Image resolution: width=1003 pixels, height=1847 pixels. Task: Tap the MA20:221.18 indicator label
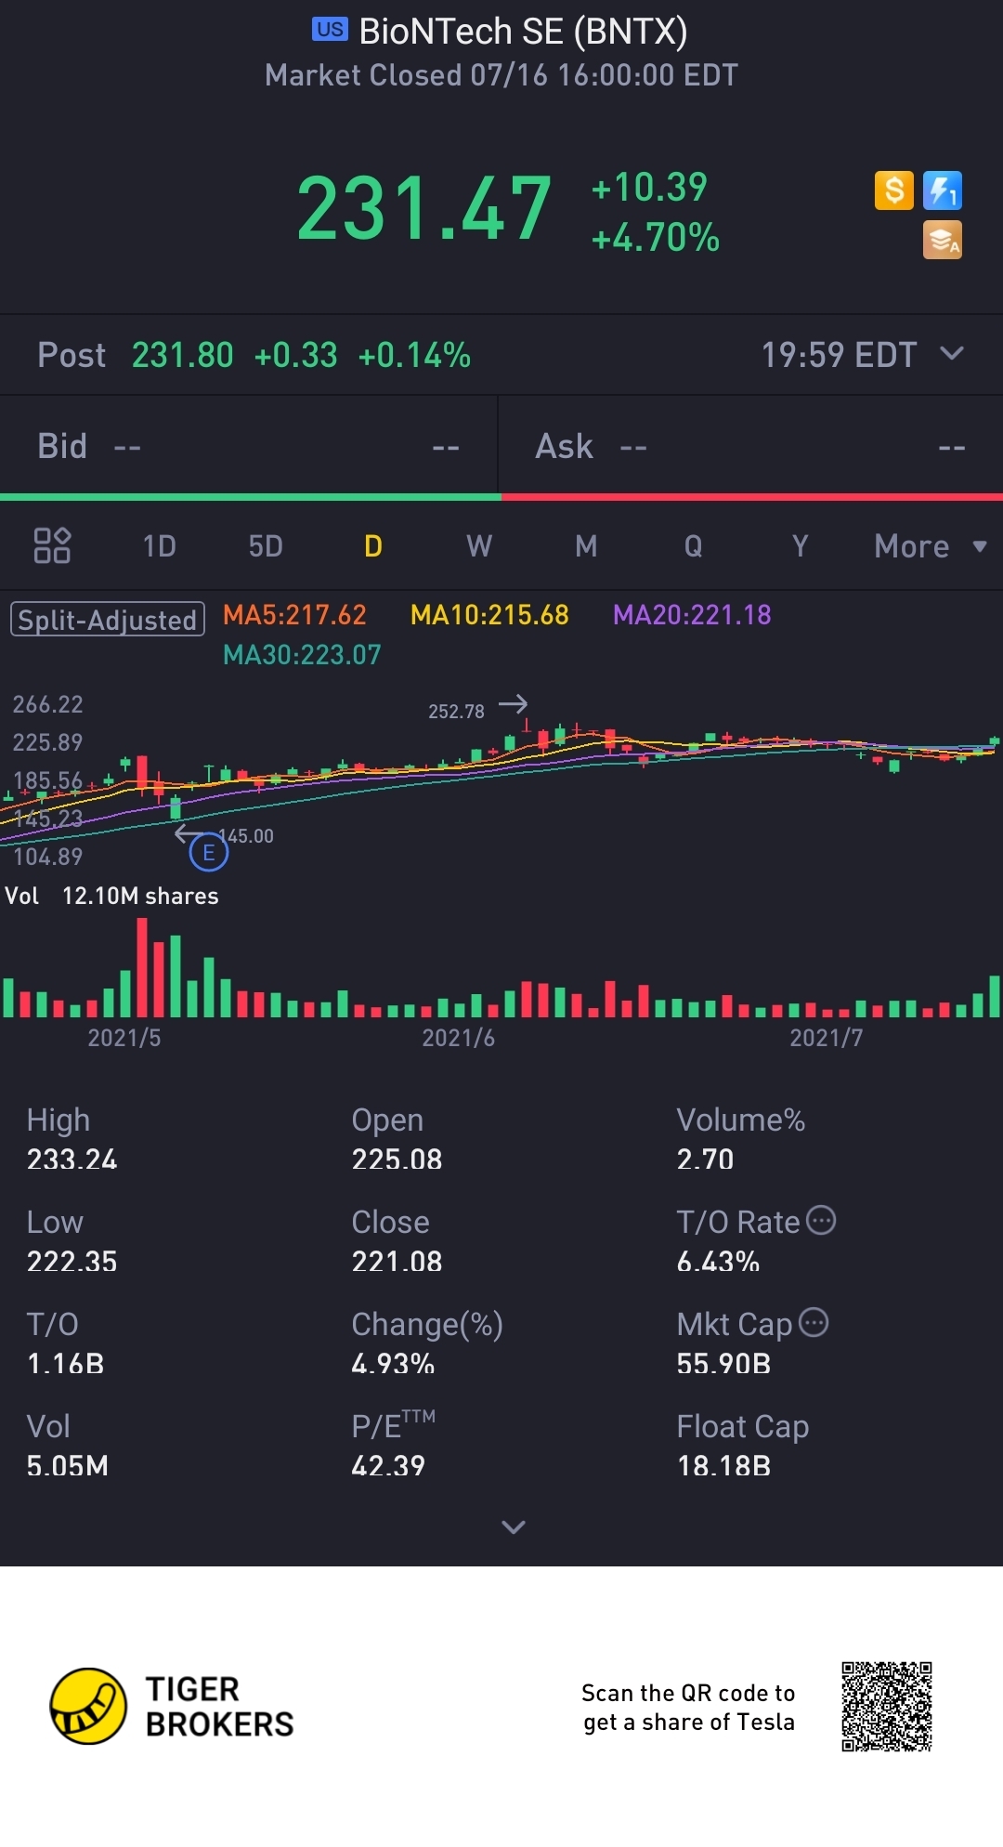tap(692, 614)
